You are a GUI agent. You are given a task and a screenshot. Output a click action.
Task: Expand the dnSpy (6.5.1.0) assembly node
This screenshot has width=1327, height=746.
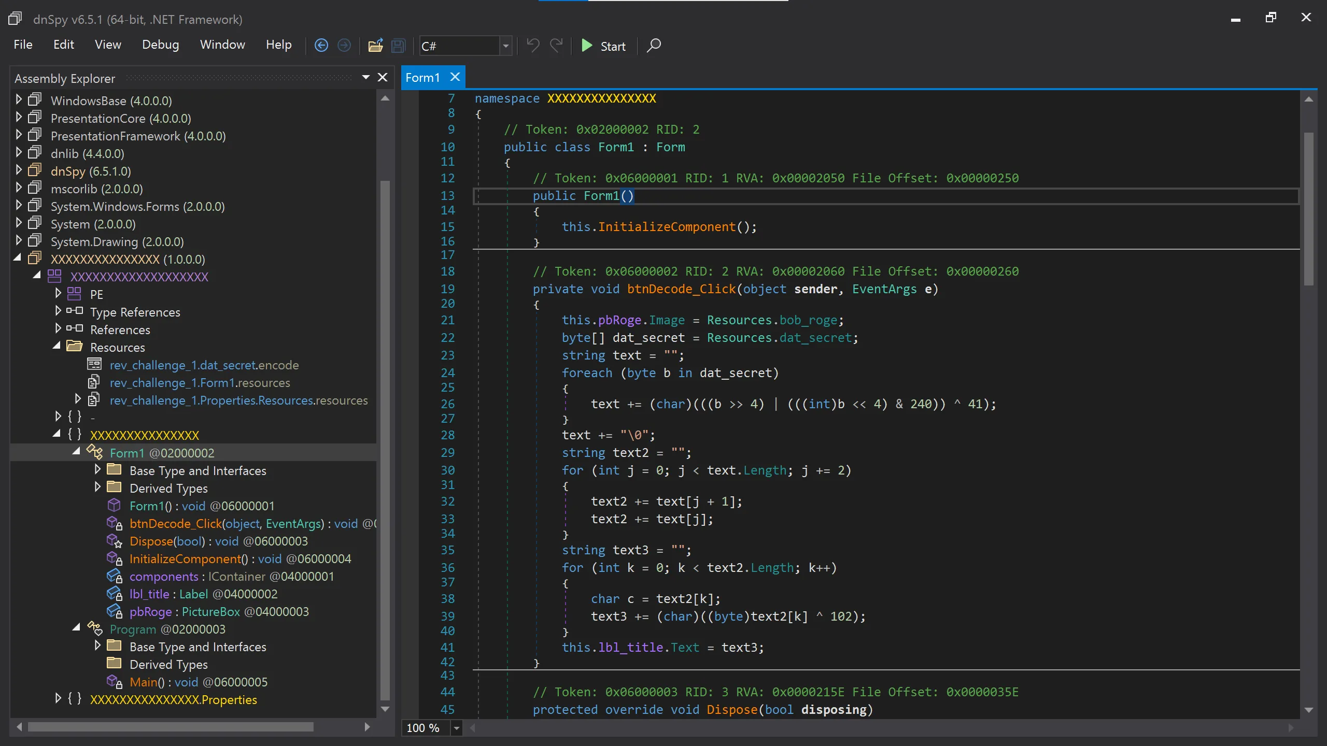[x=19, y=170]
